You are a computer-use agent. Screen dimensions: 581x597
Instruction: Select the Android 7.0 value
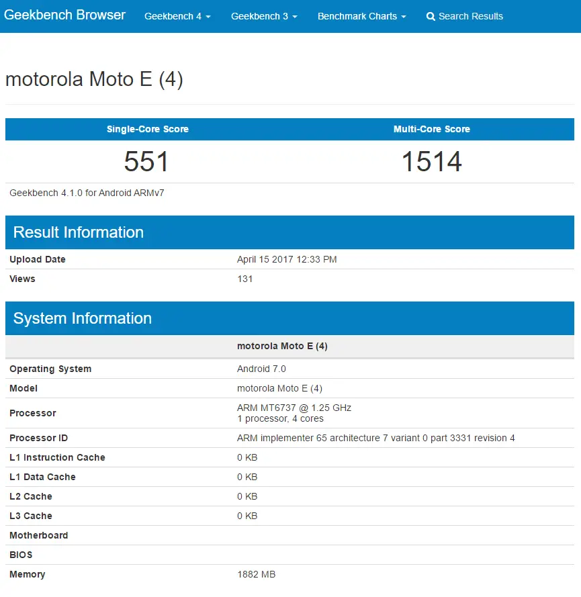(261, 369)
